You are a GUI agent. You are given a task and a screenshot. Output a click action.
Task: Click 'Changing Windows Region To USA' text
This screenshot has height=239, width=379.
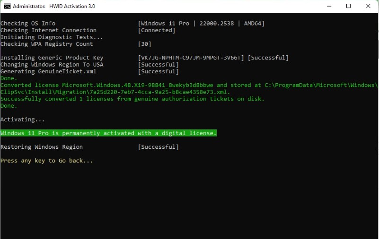point(52,65)
